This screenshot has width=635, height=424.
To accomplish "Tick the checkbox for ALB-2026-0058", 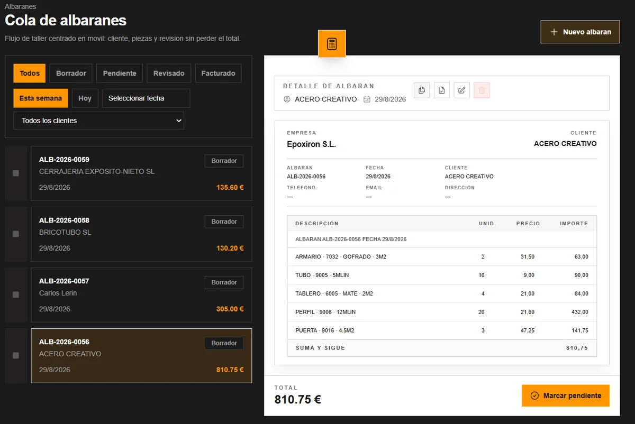I will (x=15, y=234).
